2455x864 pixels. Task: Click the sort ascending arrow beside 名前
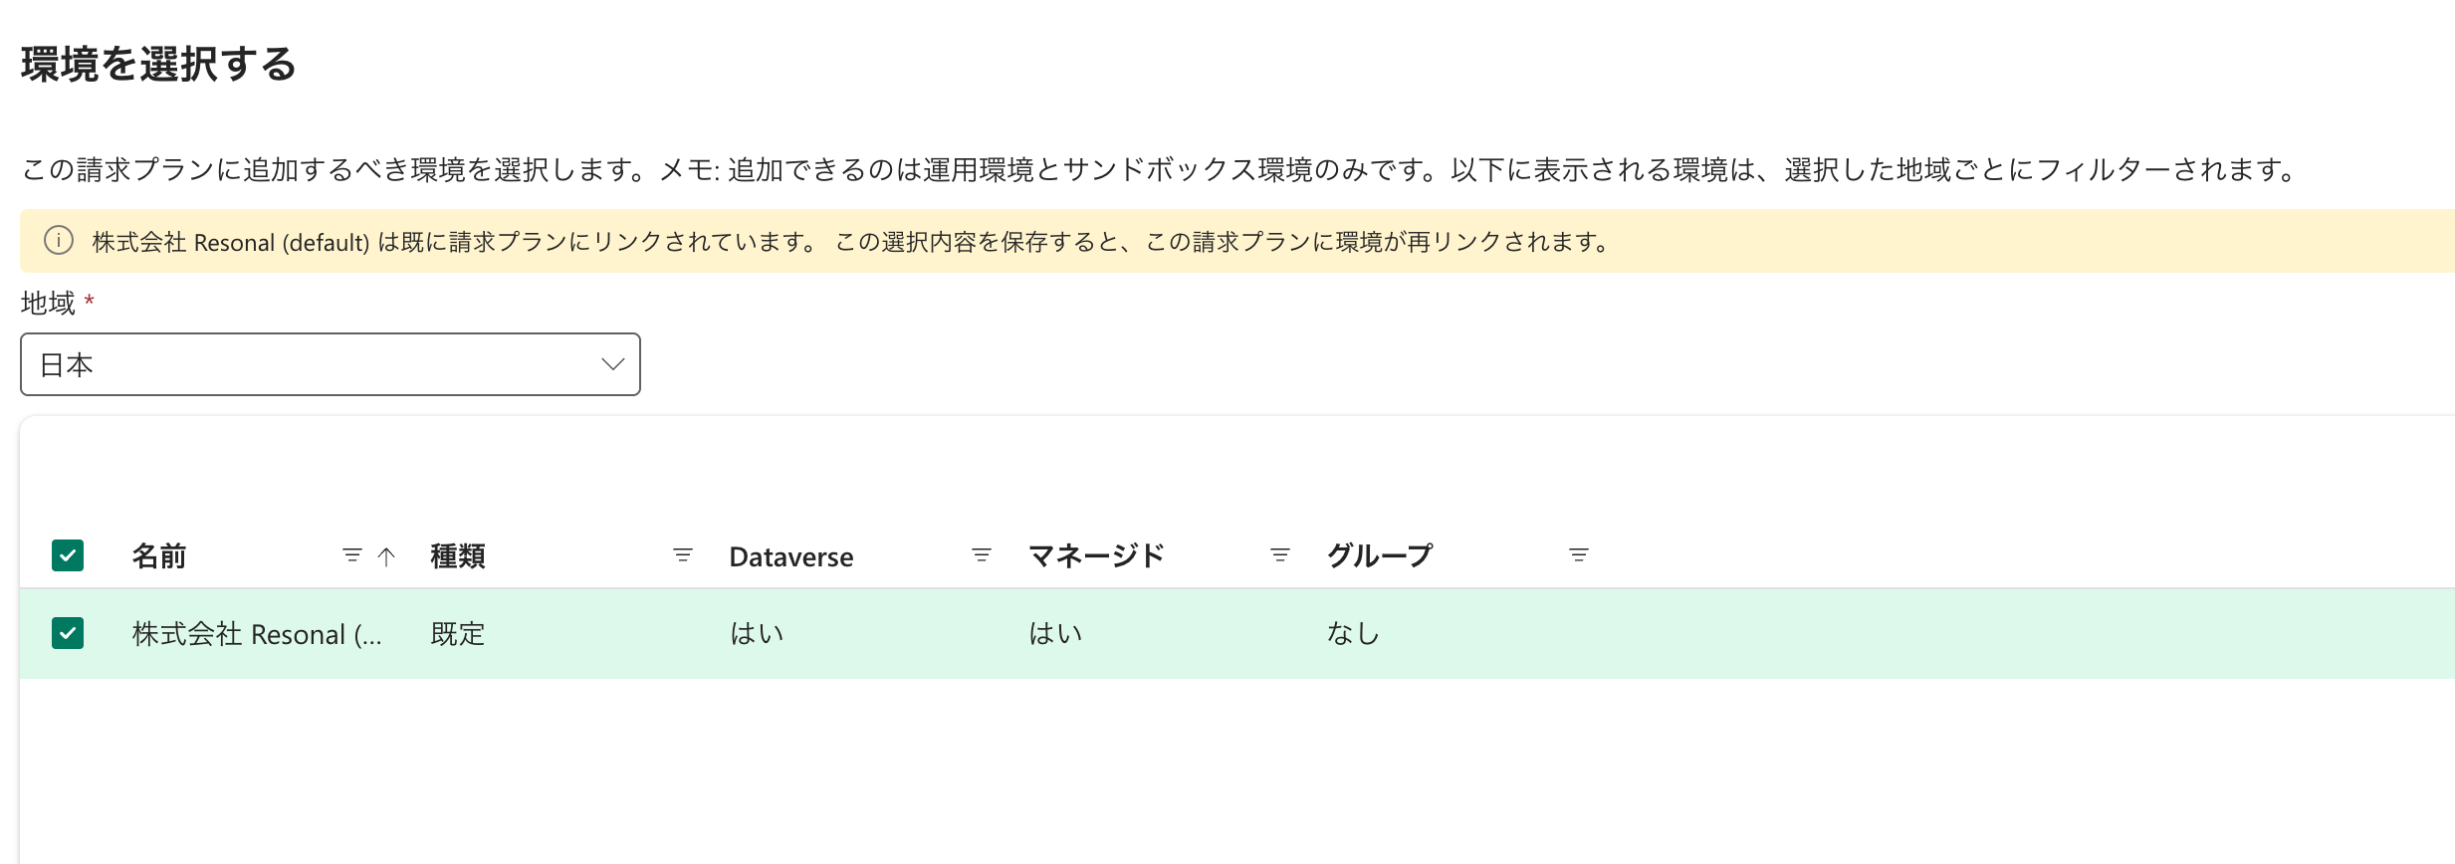387,556
